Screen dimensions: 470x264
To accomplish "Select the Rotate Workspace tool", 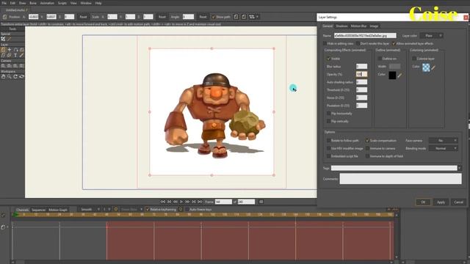I will coord(15,76).
